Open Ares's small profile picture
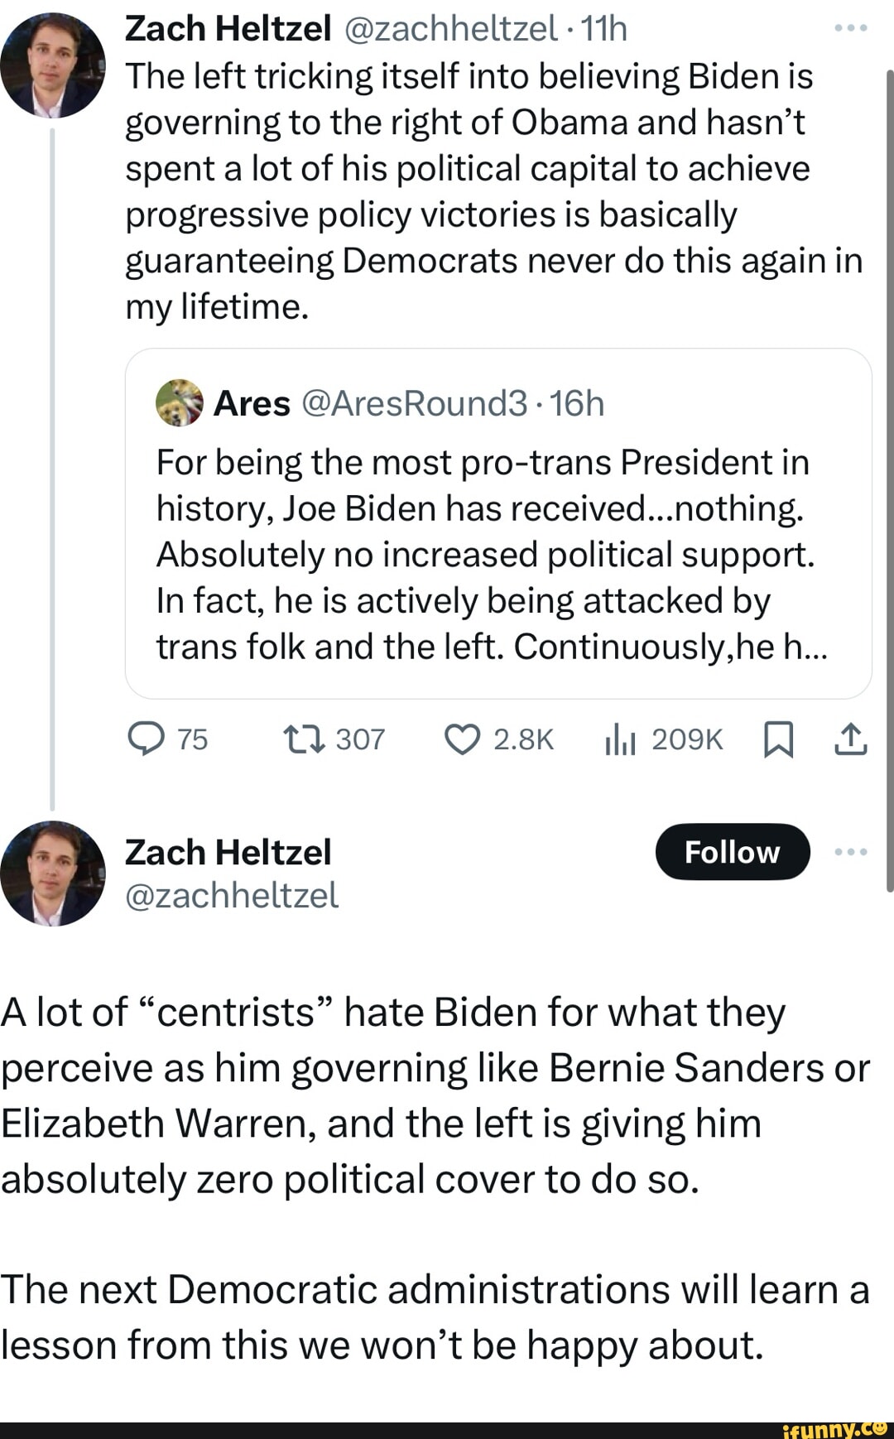This screenshot has width=894, height=1439. 179,403
